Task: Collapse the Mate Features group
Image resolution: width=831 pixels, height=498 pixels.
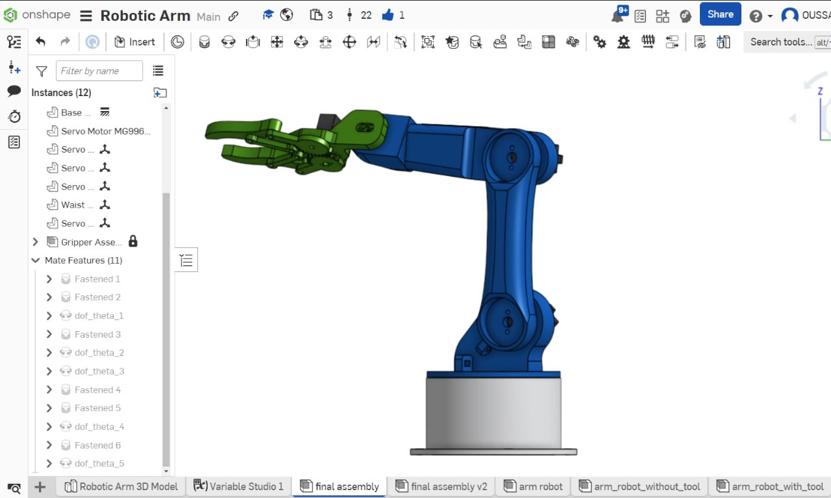Action: [36, 260]
